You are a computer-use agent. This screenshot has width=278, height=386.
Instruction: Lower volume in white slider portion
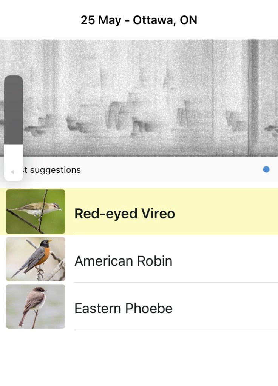[x=14, y=158]
